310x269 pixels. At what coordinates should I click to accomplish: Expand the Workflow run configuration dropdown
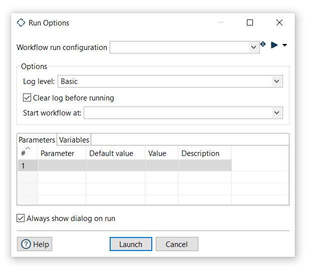[x=253, y=47]
